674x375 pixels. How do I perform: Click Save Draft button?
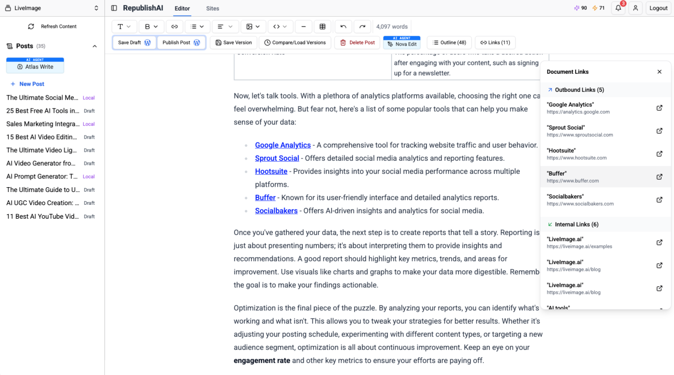[x=134, y=43]
